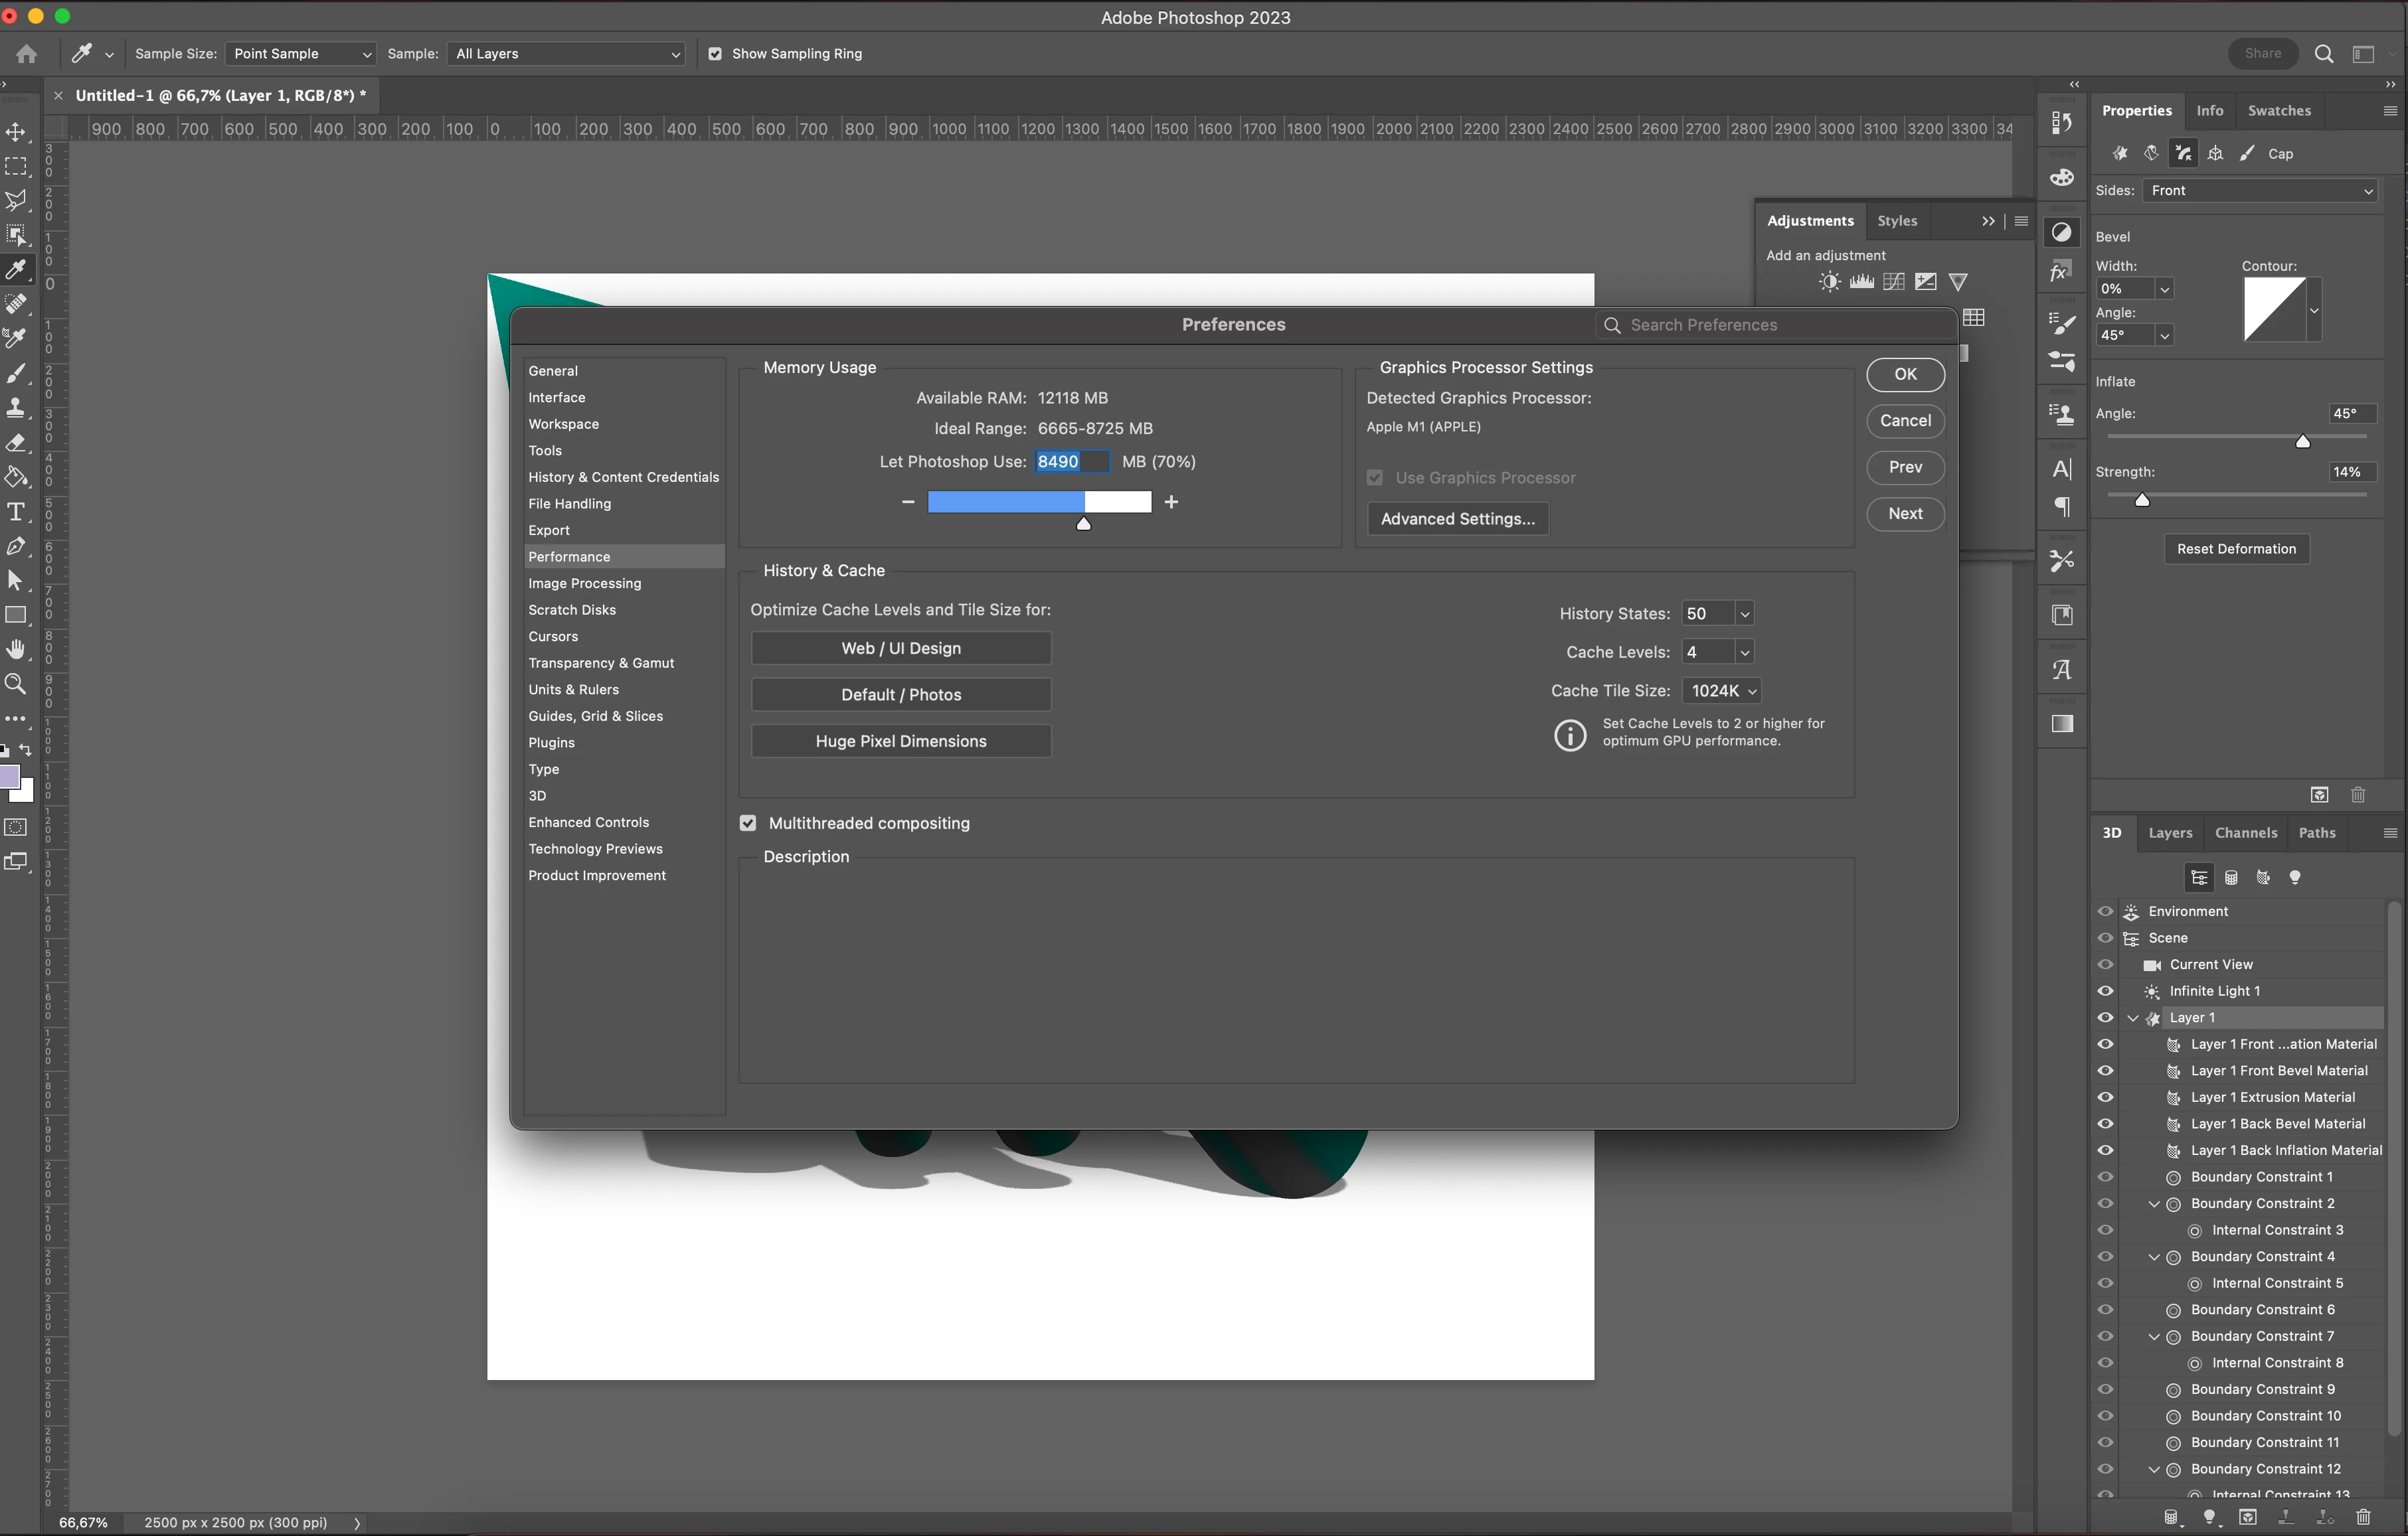The height and width of the screenshot is (1536, 2408).
Task: Toggle Show Sampling Ring checkbox
Action: 715,54
